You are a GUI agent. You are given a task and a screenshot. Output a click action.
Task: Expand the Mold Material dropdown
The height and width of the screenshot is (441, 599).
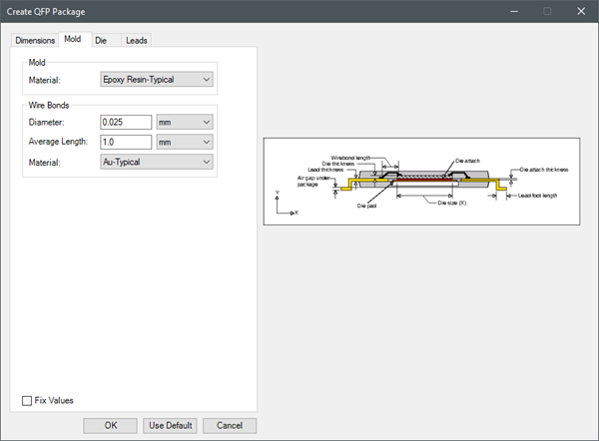click(x=158, y=79)
